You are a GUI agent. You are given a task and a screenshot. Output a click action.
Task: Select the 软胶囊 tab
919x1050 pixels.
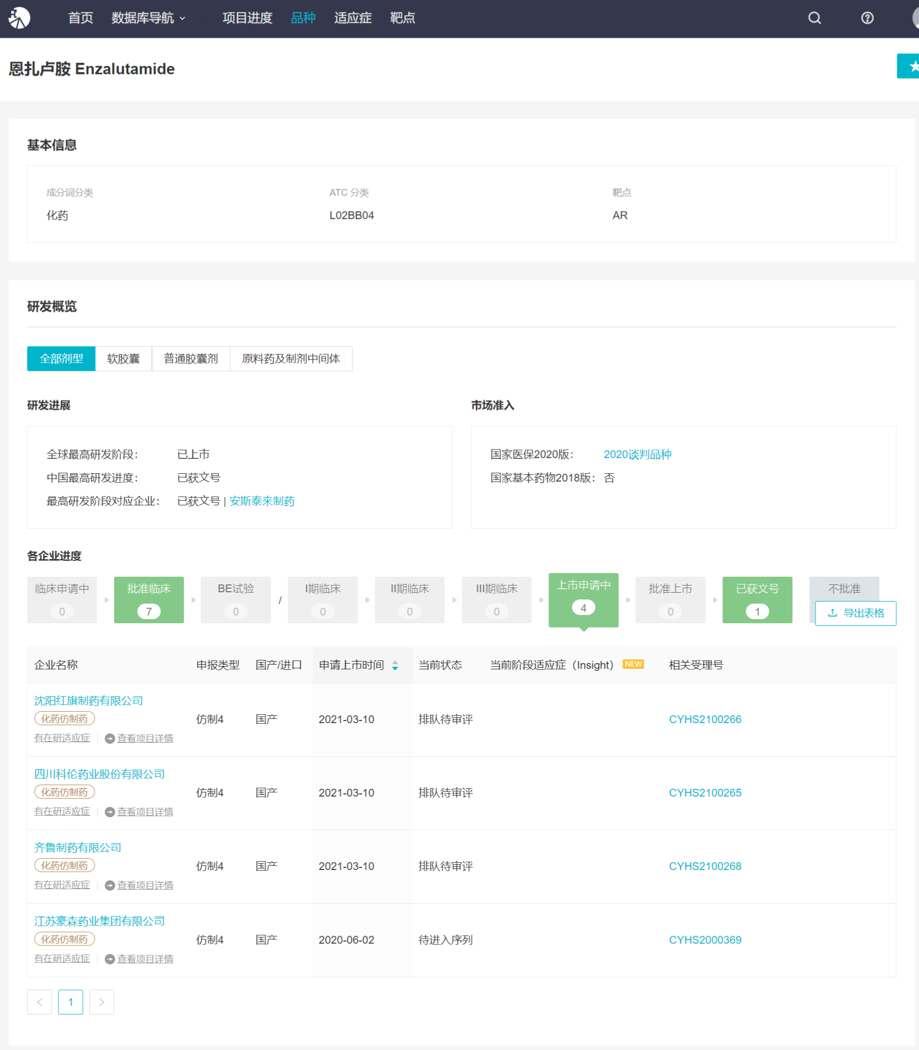pyautogui.click(x=124, y=358)
